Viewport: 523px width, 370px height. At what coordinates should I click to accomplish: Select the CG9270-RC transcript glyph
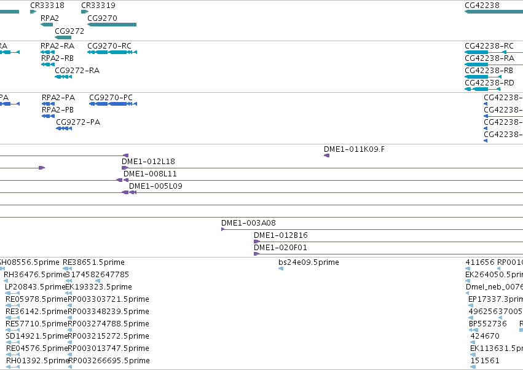click(112, 52)
